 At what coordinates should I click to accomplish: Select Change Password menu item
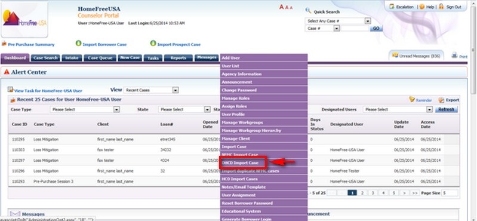point(264,90)
